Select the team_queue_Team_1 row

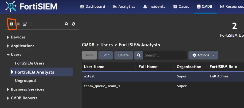[x=163, y=86]
